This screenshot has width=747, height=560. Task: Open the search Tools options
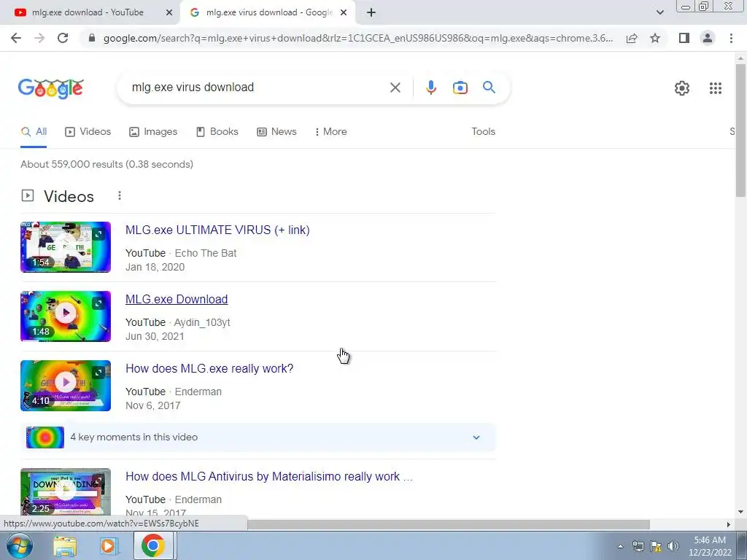tap(483, 132)
